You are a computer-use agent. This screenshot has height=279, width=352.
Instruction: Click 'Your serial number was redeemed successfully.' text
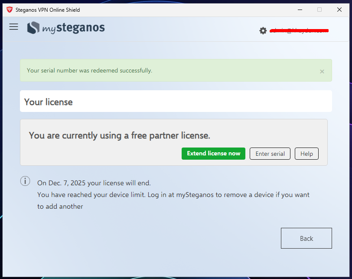coord(89,71)
